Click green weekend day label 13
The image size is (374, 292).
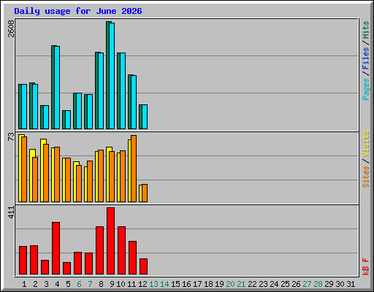click(153, 284)
